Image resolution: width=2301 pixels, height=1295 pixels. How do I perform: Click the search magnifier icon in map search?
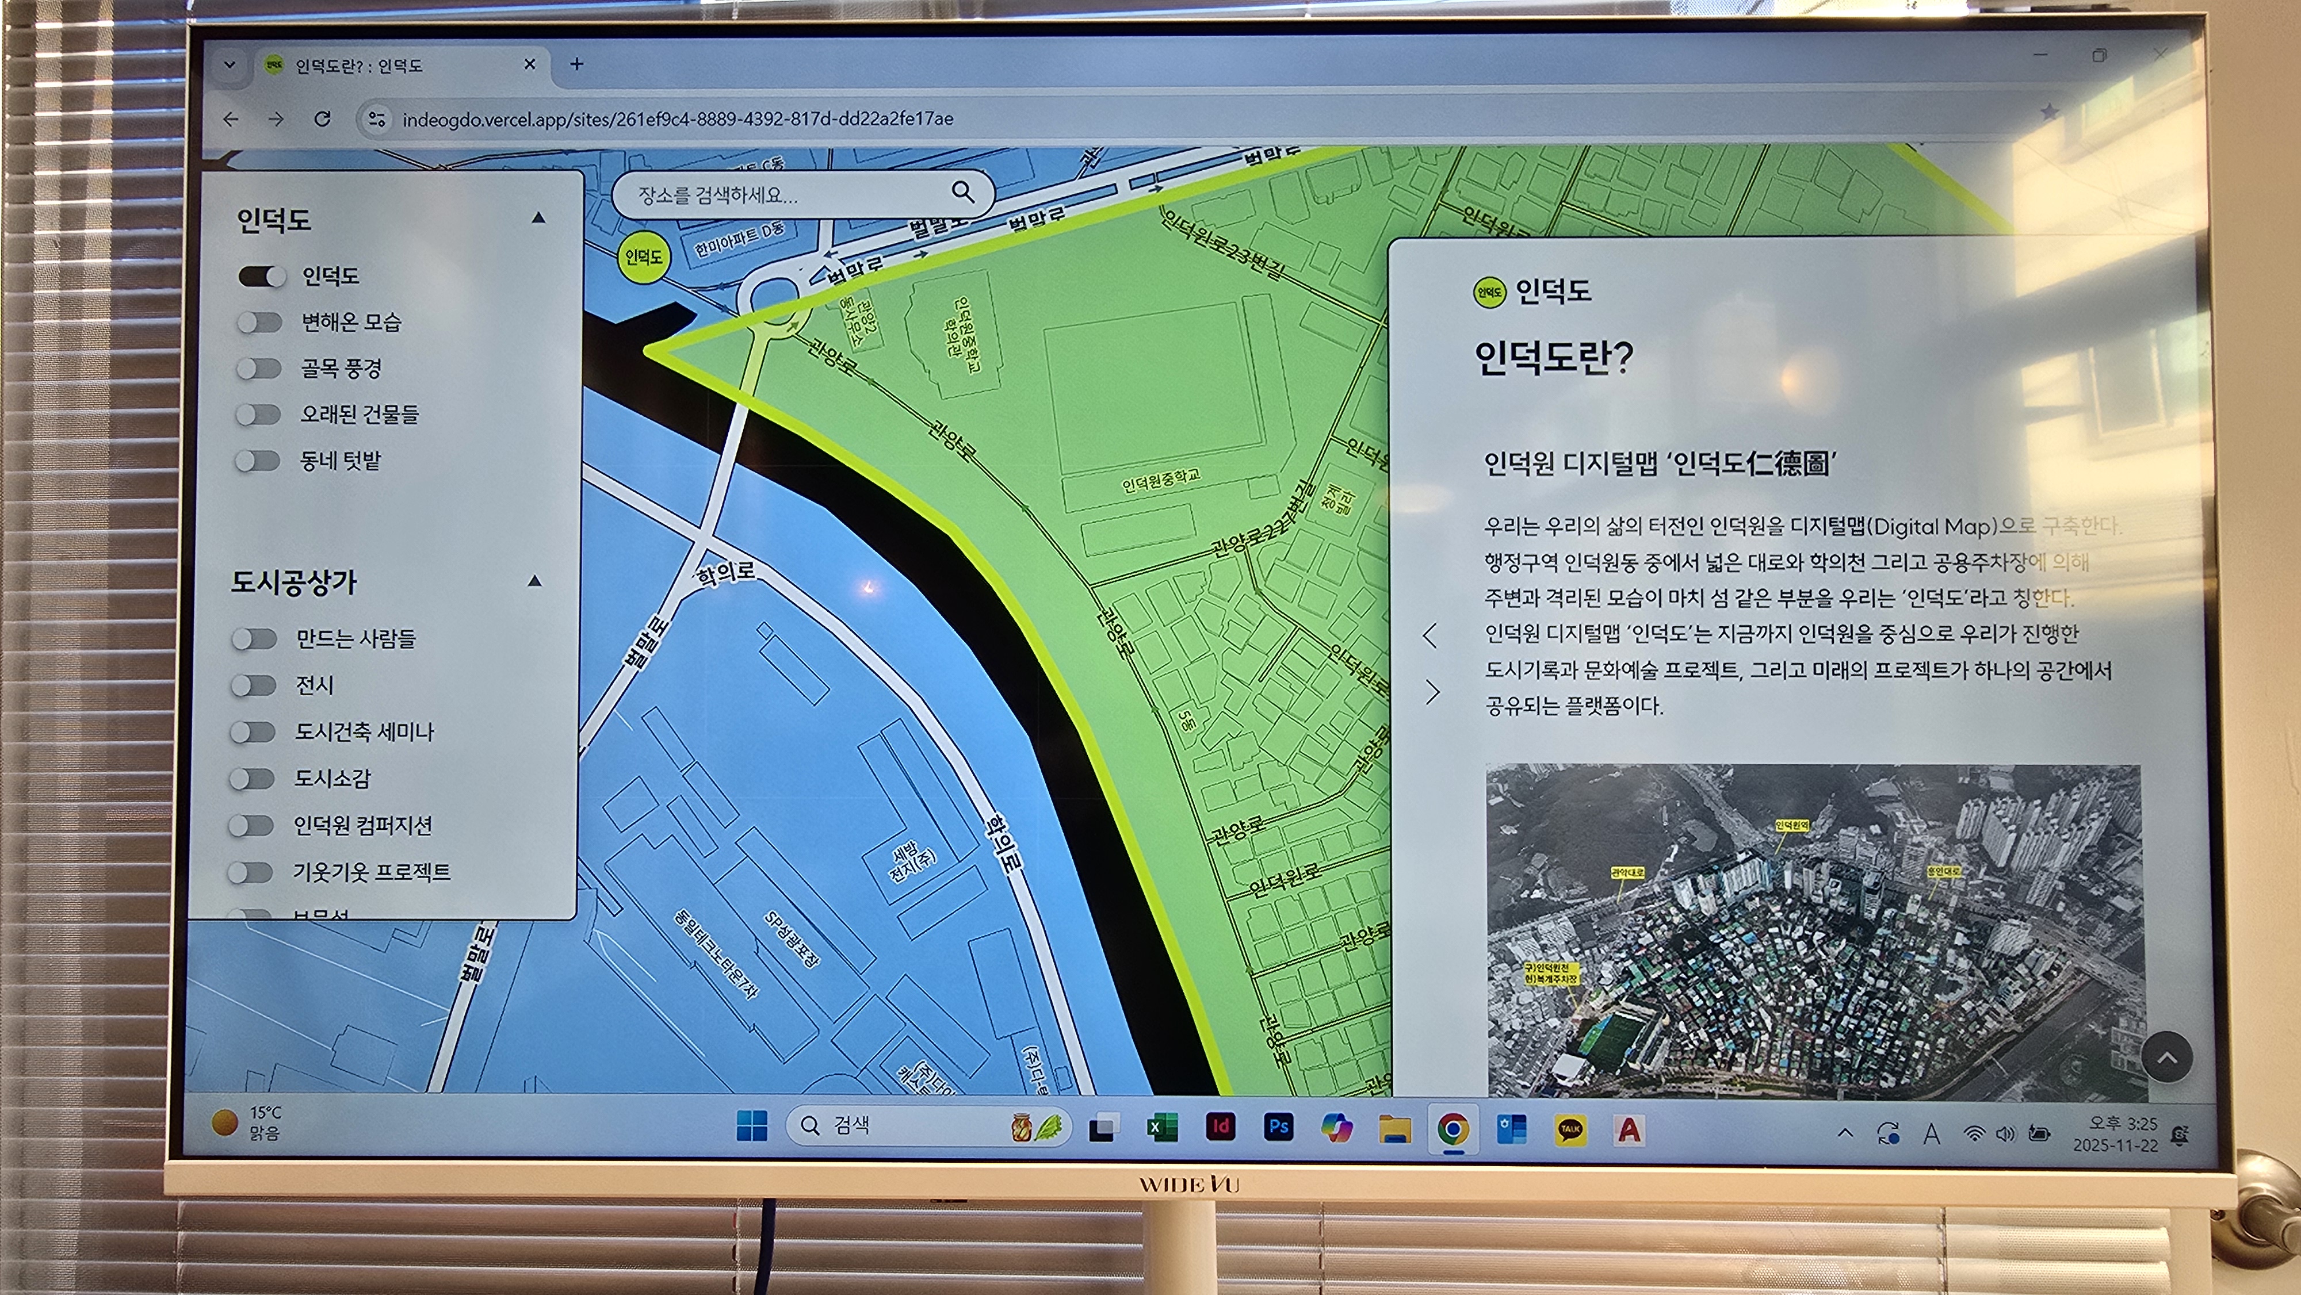[962, 192]
